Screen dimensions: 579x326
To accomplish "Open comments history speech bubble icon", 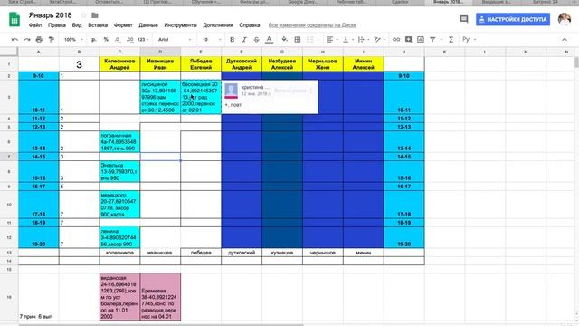I will (x=464, y=19).
